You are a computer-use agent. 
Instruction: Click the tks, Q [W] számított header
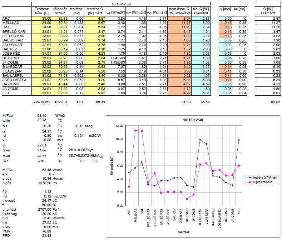[x=201, y=11]
